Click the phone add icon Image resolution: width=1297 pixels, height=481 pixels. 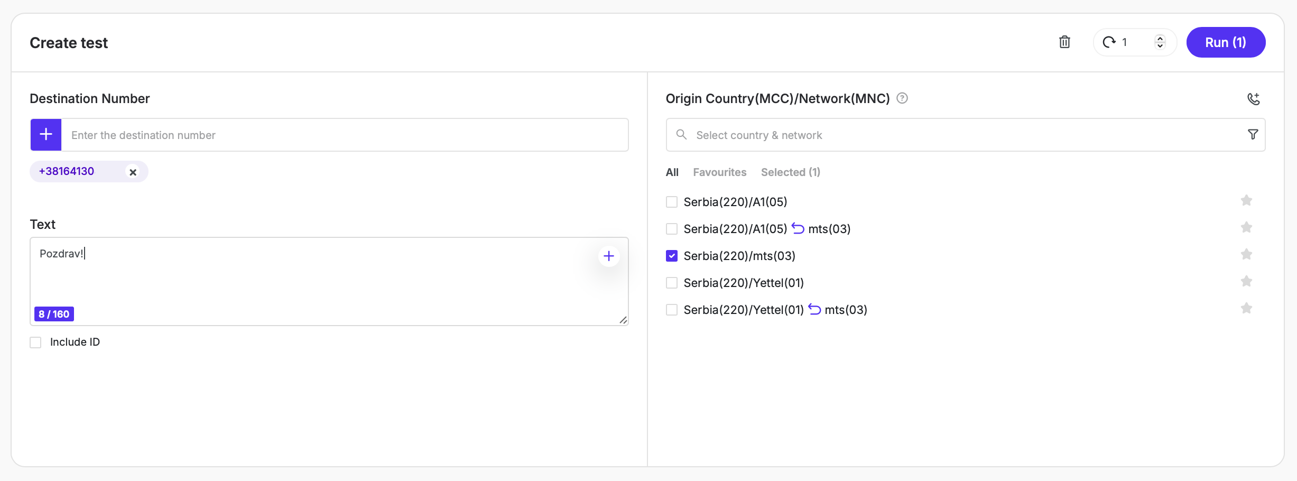click(x=1253, y=99)
